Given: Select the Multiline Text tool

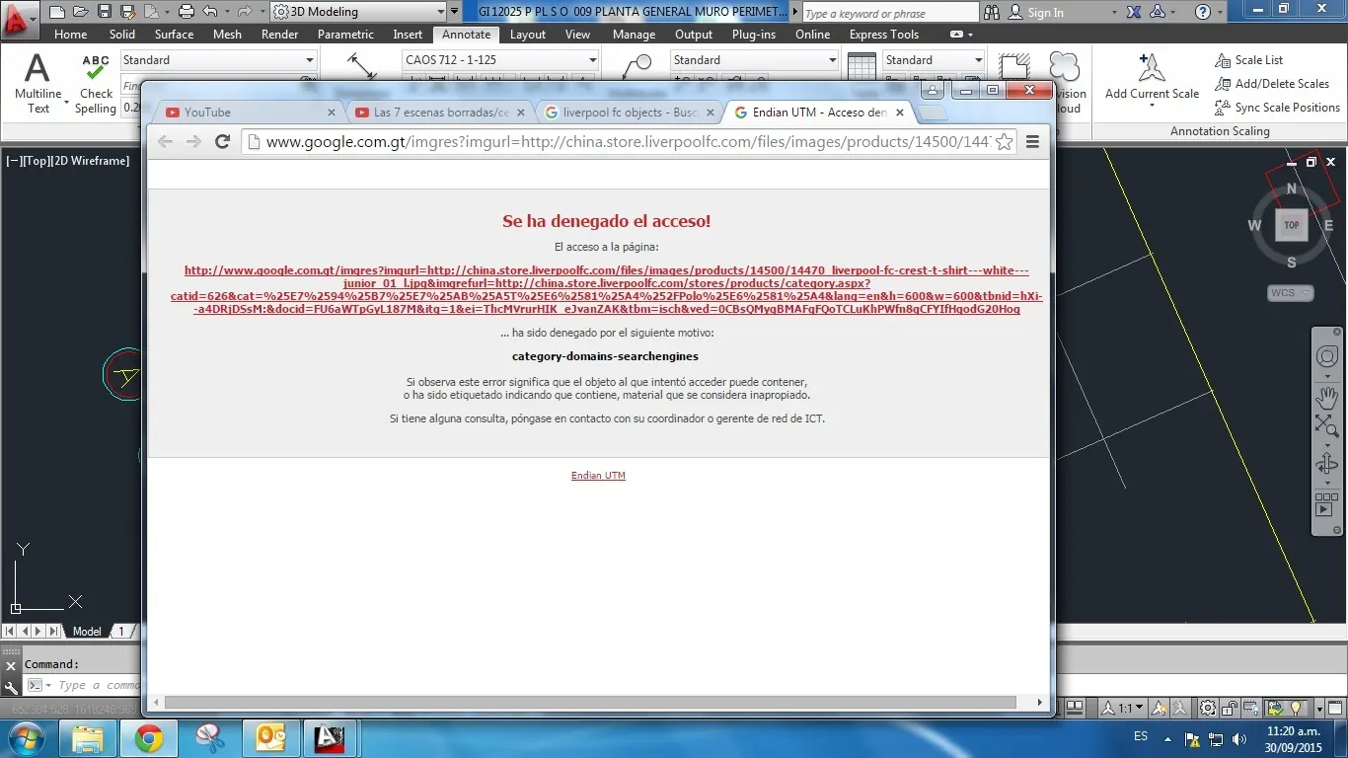Looking at the screenshot, I should (37, 83).
